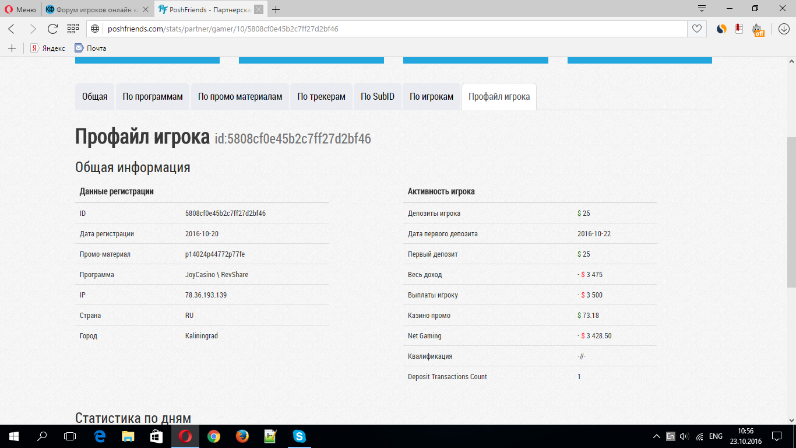Click the IP address 78.36.193.139
796x448 pixels.
point(206,295)
